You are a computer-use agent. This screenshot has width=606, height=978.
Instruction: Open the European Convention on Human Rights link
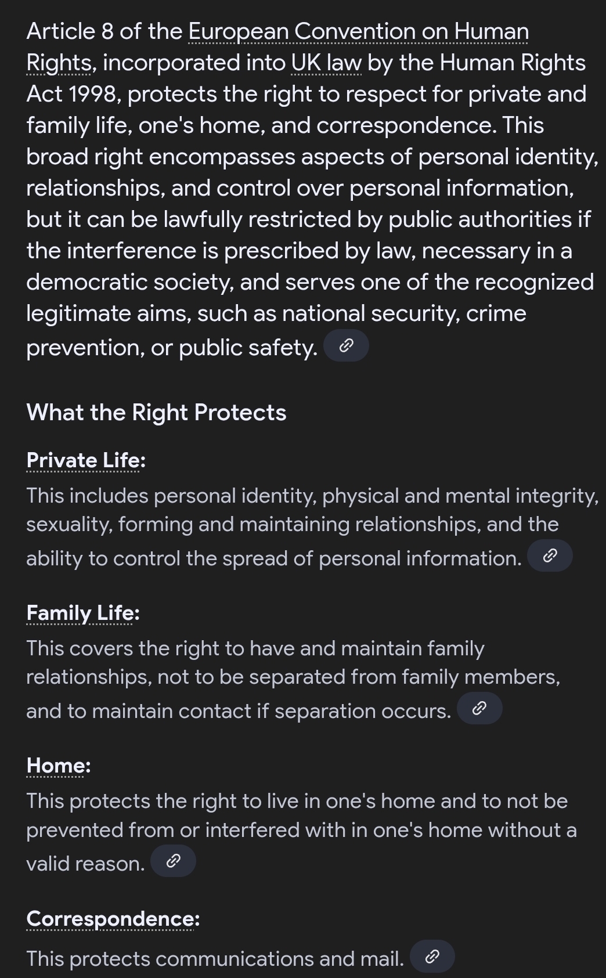[x=358, y=31]
